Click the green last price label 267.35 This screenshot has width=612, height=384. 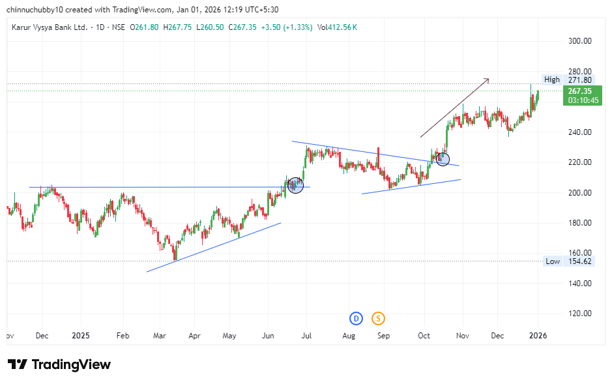pos(581,92)
